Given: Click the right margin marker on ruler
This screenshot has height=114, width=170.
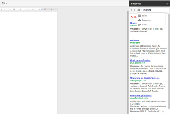Looking at the screenshot, I should coord(42,9).
